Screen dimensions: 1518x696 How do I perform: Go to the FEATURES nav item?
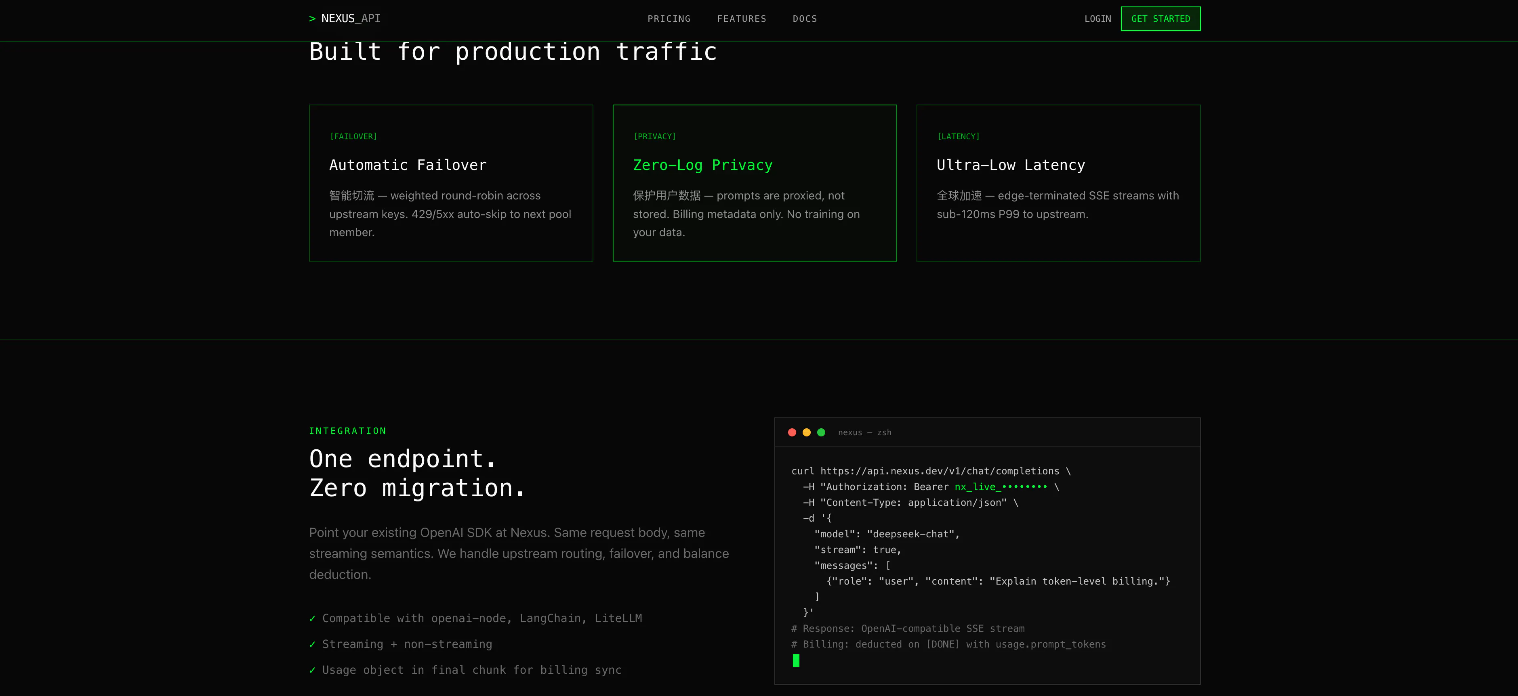[x=741, y=19]
